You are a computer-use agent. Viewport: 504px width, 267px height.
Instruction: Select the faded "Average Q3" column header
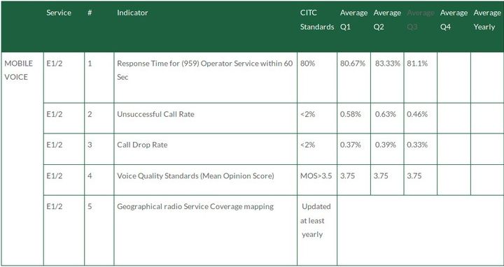click(421, 20)
